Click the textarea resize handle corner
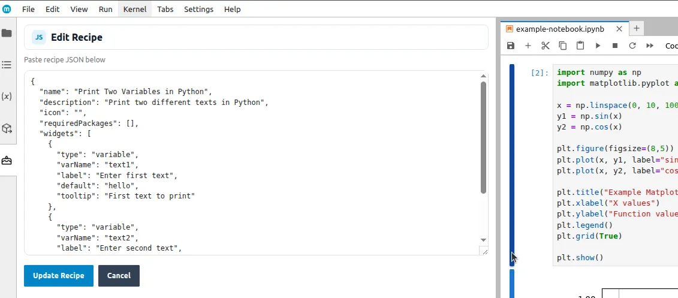The image size is (678, 298). click(x=484, y=251)
